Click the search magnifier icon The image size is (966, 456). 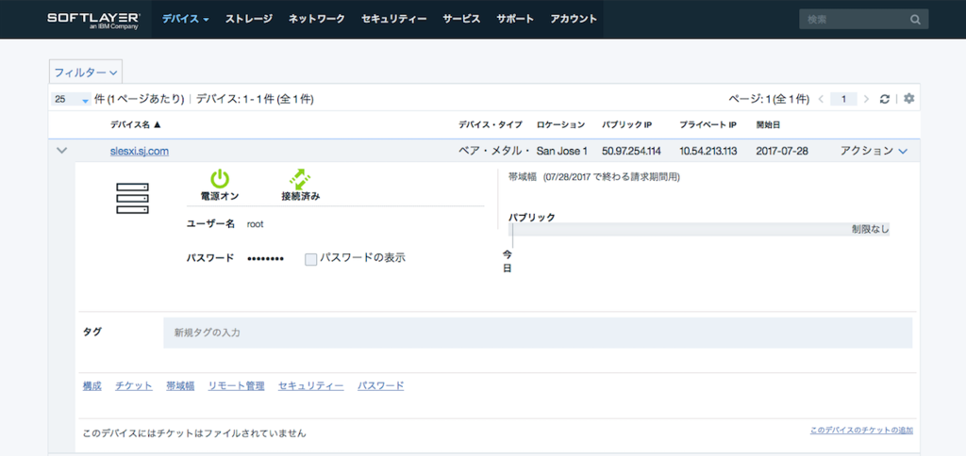[x=915, y=19]
